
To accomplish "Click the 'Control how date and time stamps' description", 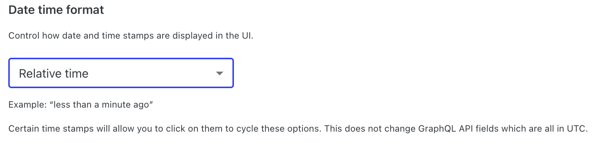I will [131, 36].
